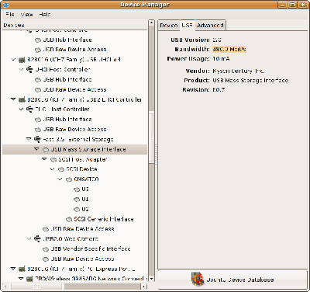Image resolution: width=310 pixels, height=292 pixels.
Task: Click the device tree's scroll-down arrow
Action: [x=152, y=279]
